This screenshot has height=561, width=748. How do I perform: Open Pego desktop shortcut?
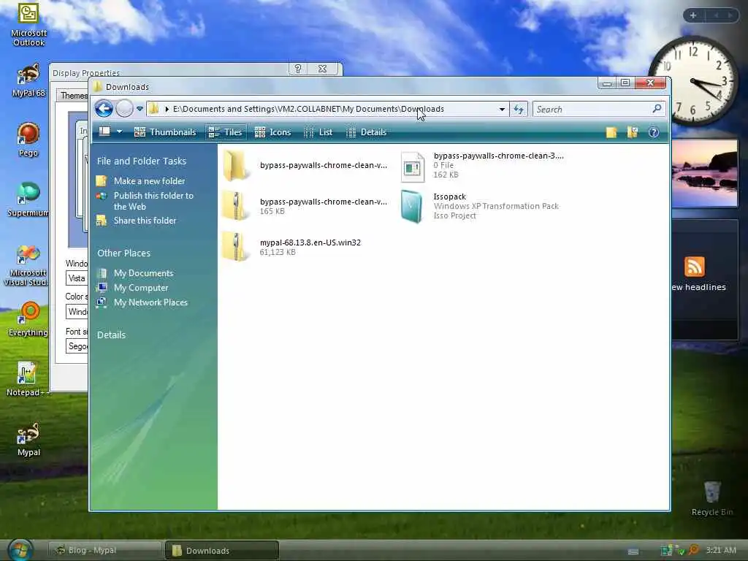point(28,140)
